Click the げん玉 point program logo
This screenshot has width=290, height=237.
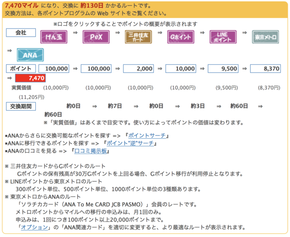(x=54, y=37)
